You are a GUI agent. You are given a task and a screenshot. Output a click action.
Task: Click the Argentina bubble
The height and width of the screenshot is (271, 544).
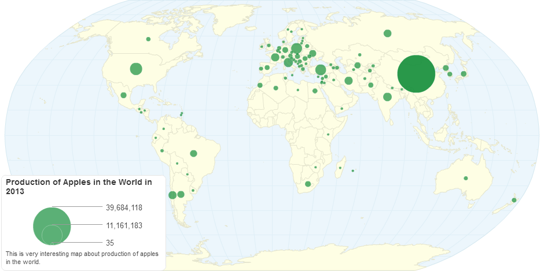pyautogui.click(x=181, y=194)
